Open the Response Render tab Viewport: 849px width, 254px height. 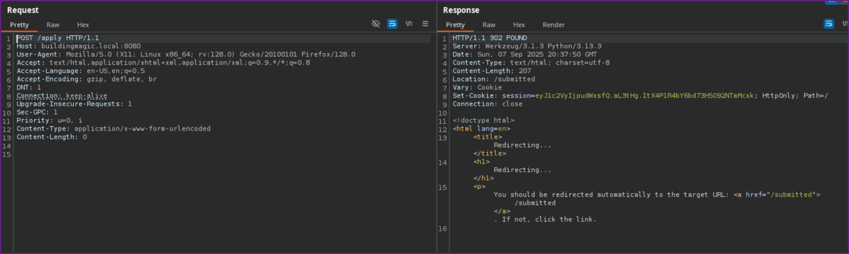pyautogui.click(x=553, y=25)
